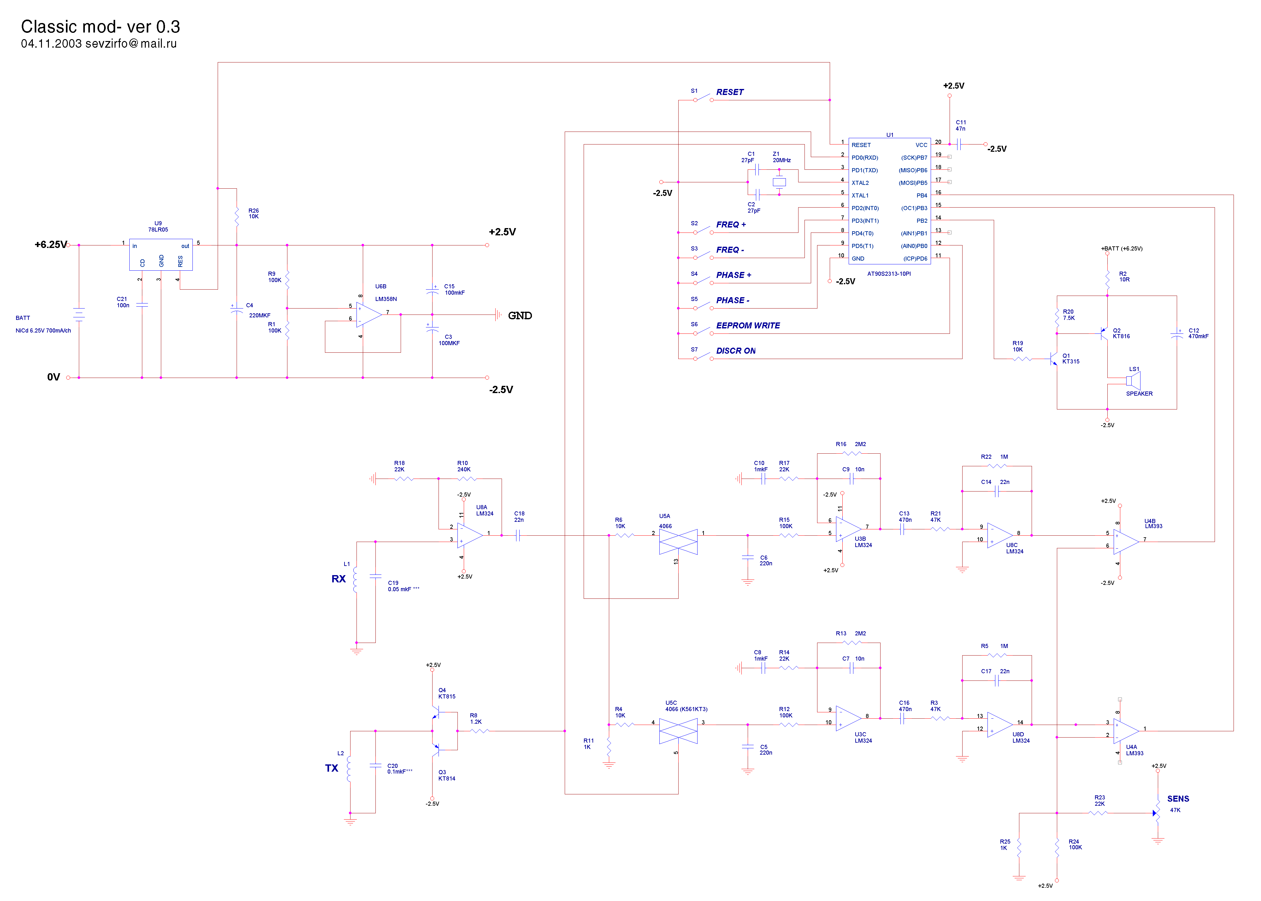
Task: Click the Classic mod- ver 0.3 title
Action: tap(100, 26)
